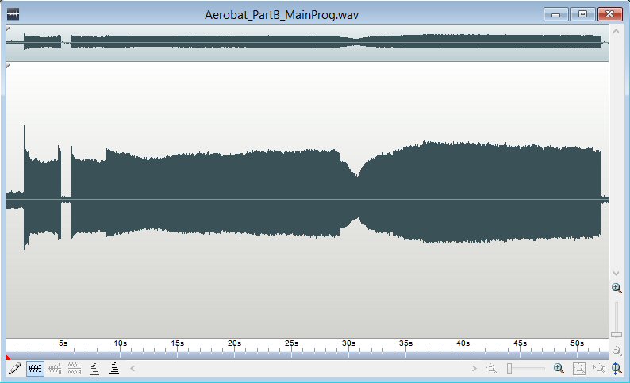Close the Aerobat_PartB_MainProg.wav window
The height and width of the screenshot is (383, 630).
point(609,14)
